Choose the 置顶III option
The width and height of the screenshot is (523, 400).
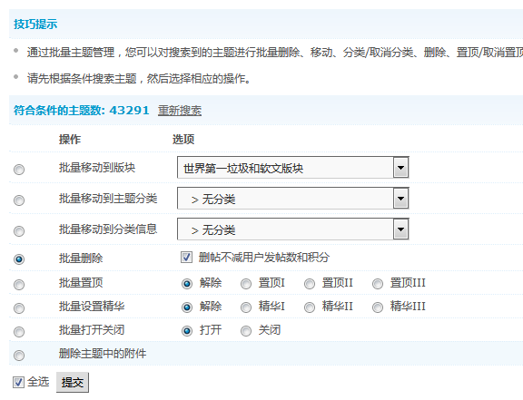click(378, 284)
